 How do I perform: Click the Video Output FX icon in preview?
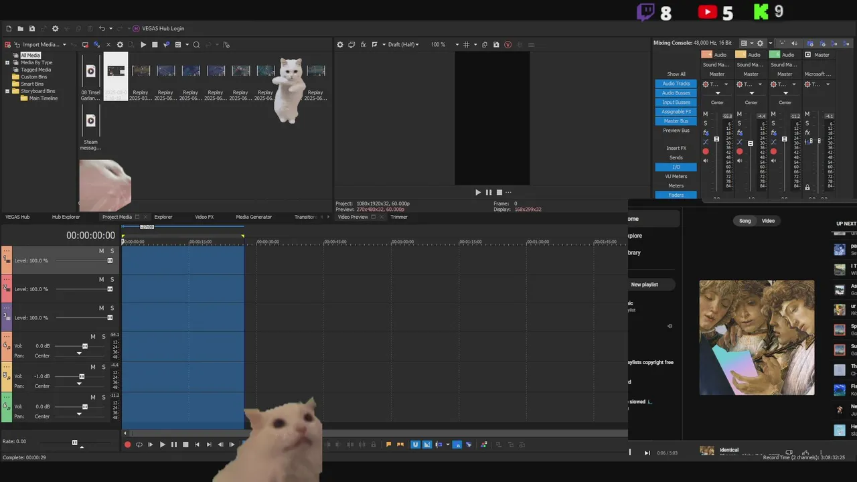coord(363,45)
